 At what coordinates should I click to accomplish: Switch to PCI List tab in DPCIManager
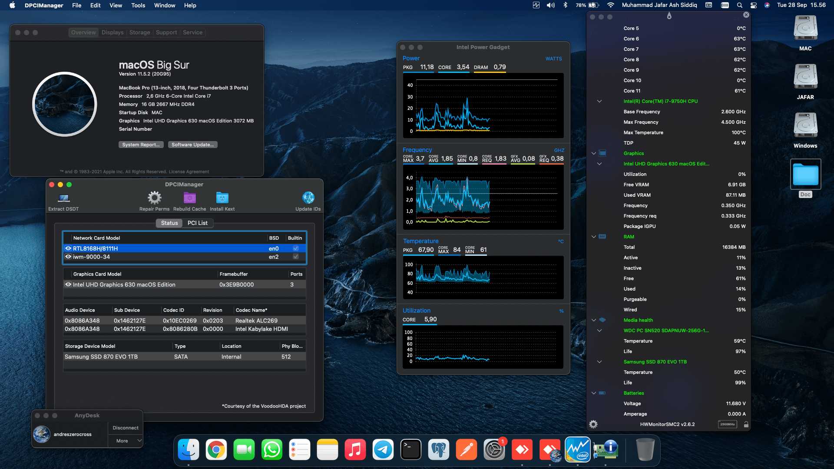[198, 223]
